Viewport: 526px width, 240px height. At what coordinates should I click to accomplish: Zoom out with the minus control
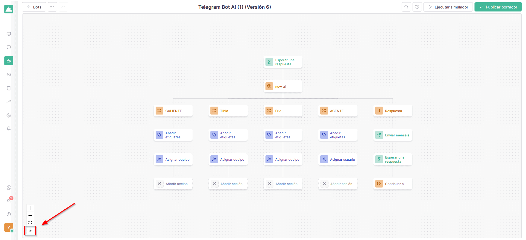click(x=30, y=215)
